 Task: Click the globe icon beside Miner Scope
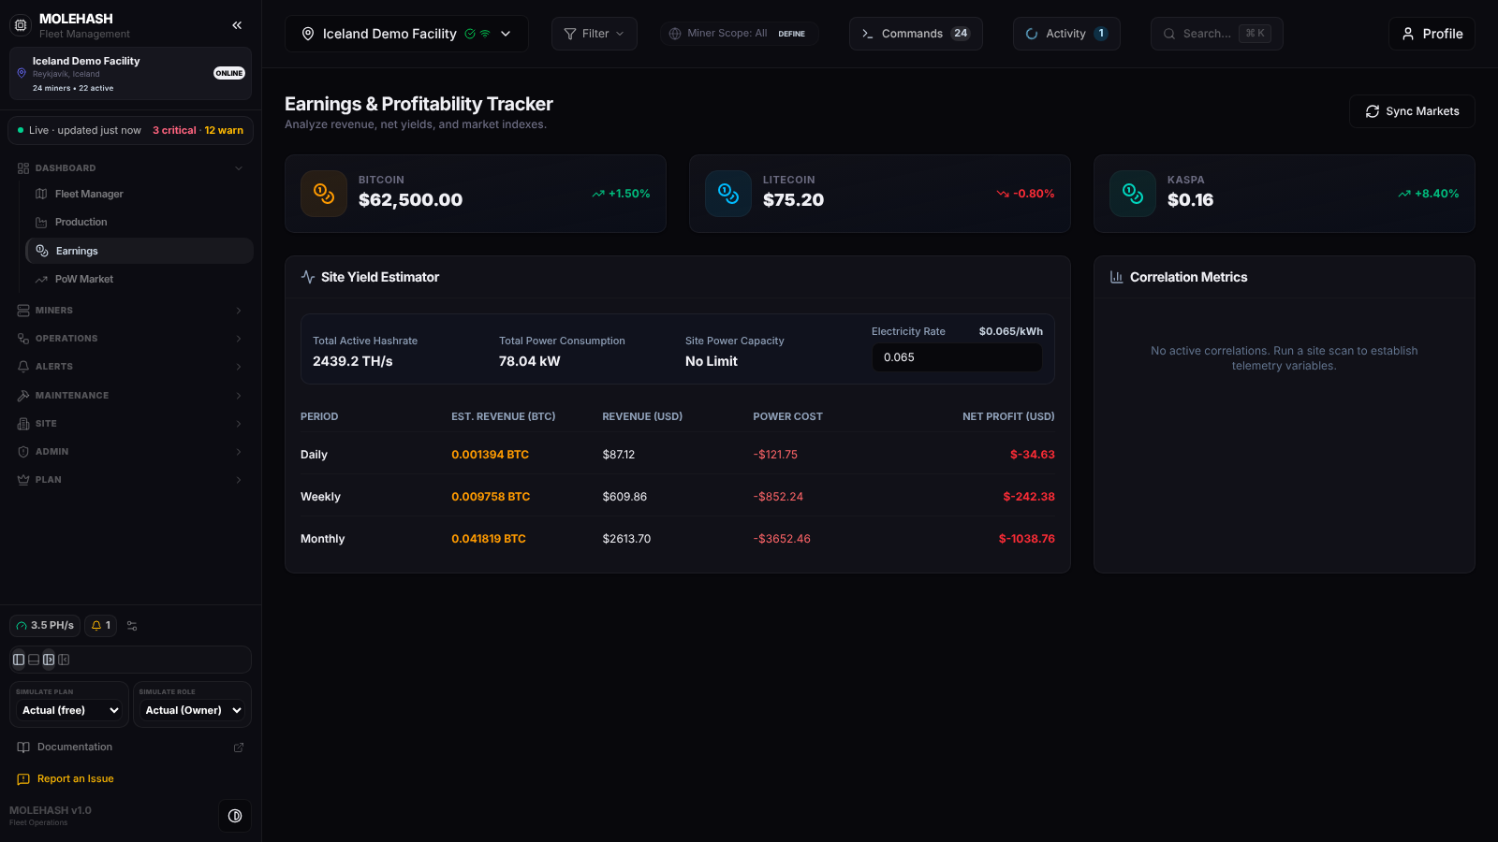675,34
